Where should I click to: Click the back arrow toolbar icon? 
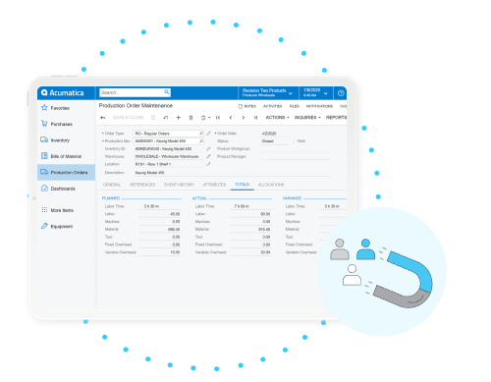(103, 118)
